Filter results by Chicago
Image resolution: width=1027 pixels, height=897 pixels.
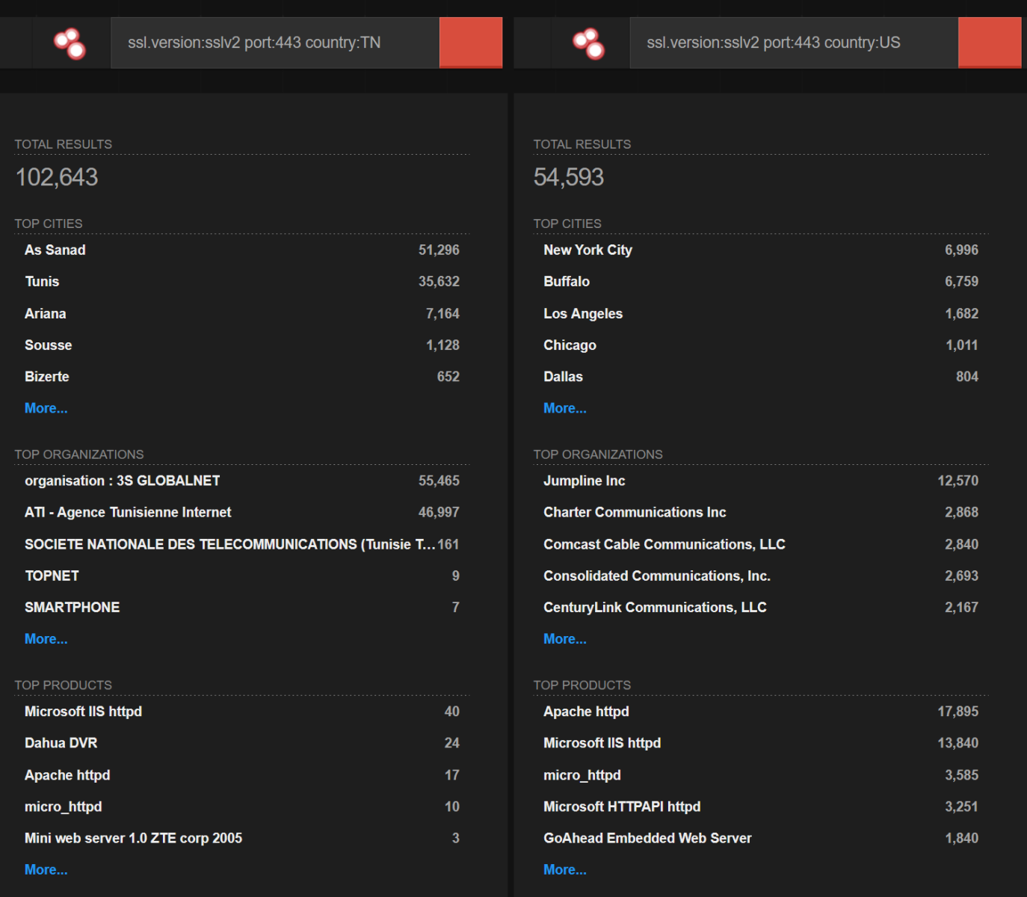pyautogui.click(x=570, y=345)
